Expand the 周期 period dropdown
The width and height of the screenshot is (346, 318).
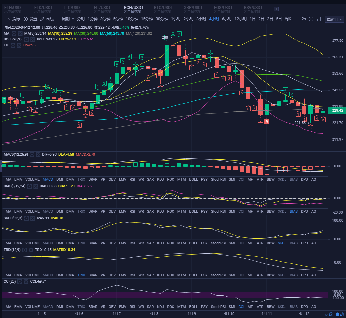coord(68,19)
